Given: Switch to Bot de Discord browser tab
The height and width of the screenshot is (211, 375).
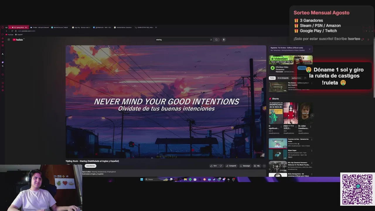Looking at the screenshot, I should tap(60, 27).
